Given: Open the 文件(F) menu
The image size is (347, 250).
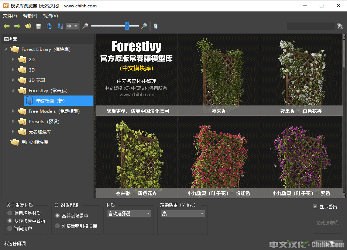Looking at the screenshot, I should point(10,16).
